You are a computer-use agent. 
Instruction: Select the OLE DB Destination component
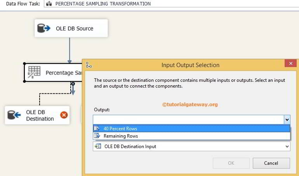tap(37, 115)
